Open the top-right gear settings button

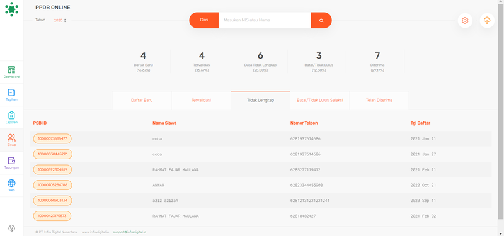pos(465,21)
